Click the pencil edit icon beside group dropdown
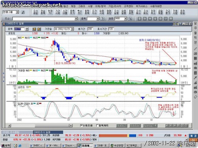Viewport: 198px width, 148px height. 23,12
